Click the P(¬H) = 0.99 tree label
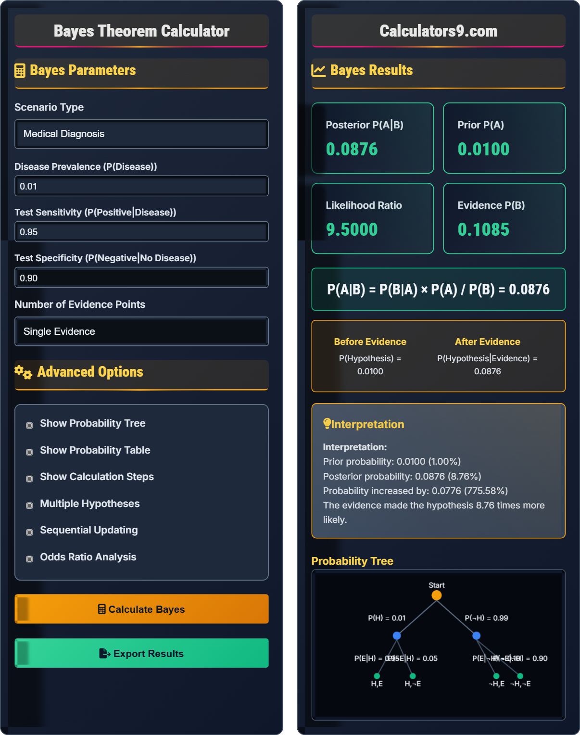 click(x=486, y=618)
